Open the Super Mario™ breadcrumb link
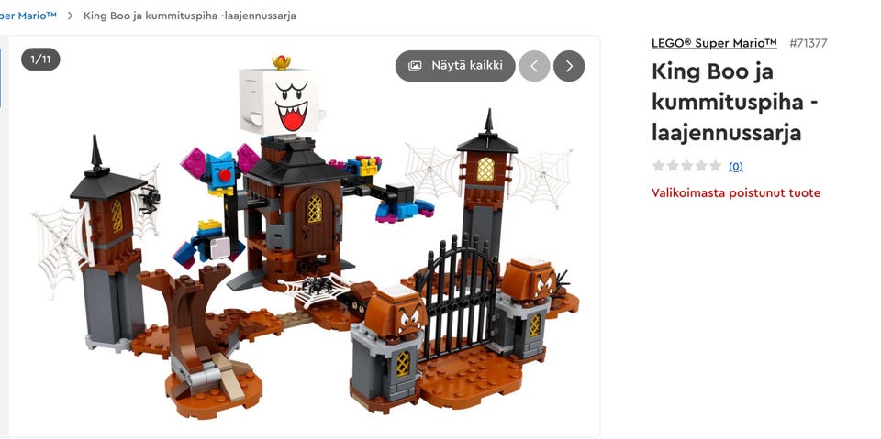Image resolution: width=881 pixels, height=439 pixels. (x=28, y=16)
